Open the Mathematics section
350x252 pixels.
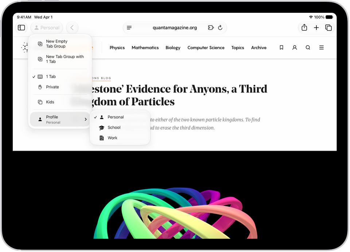[x=145, y=47]
